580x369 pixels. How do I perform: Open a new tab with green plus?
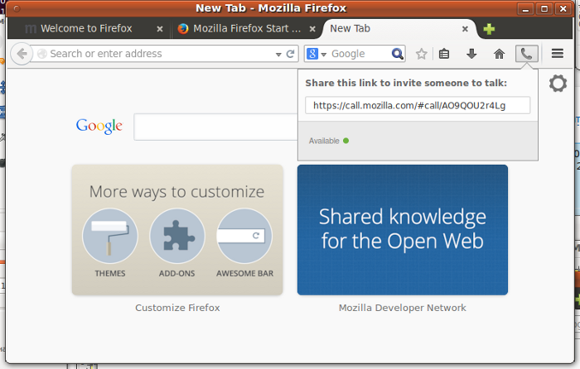tap(489, 29)
